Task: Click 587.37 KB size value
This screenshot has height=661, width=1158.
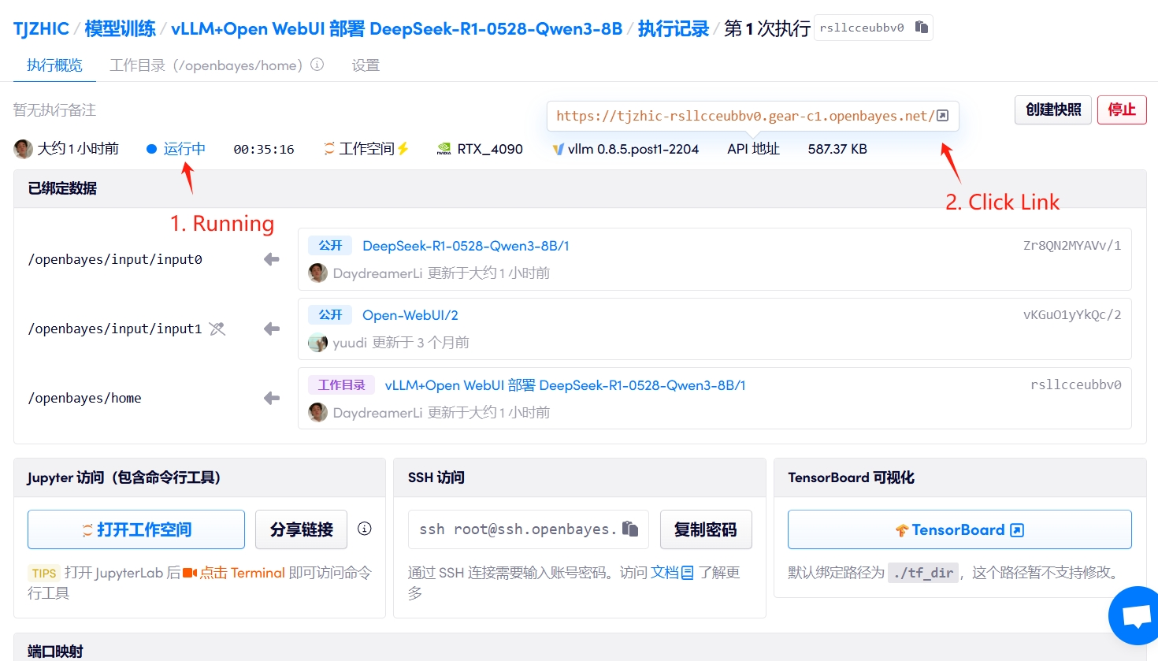Action: point(837,149)
